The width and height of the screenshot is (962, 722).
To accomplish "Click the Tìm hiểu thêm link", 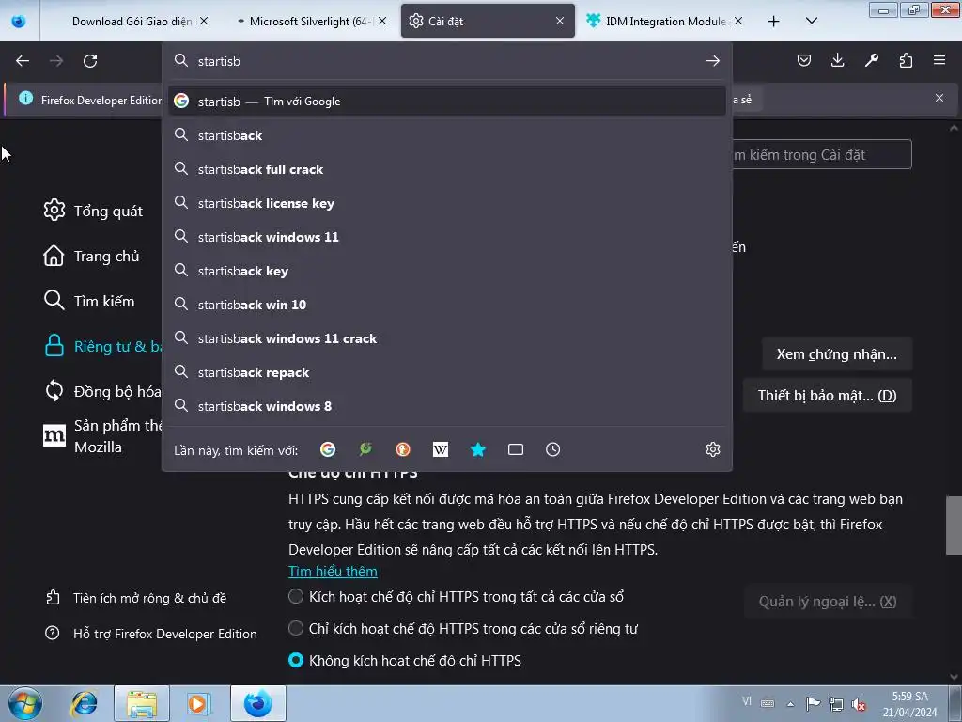I will tap(333, 571).
